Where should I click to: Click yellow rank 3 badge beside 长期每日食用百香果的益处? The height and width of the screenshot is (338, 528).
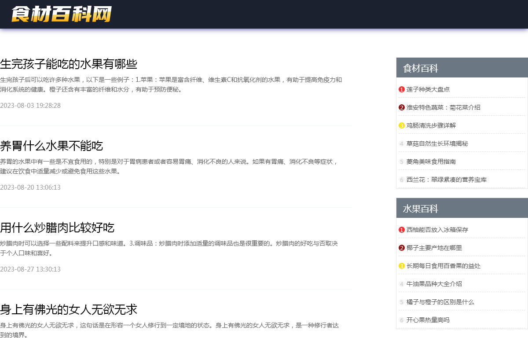(x=401, y=266)
